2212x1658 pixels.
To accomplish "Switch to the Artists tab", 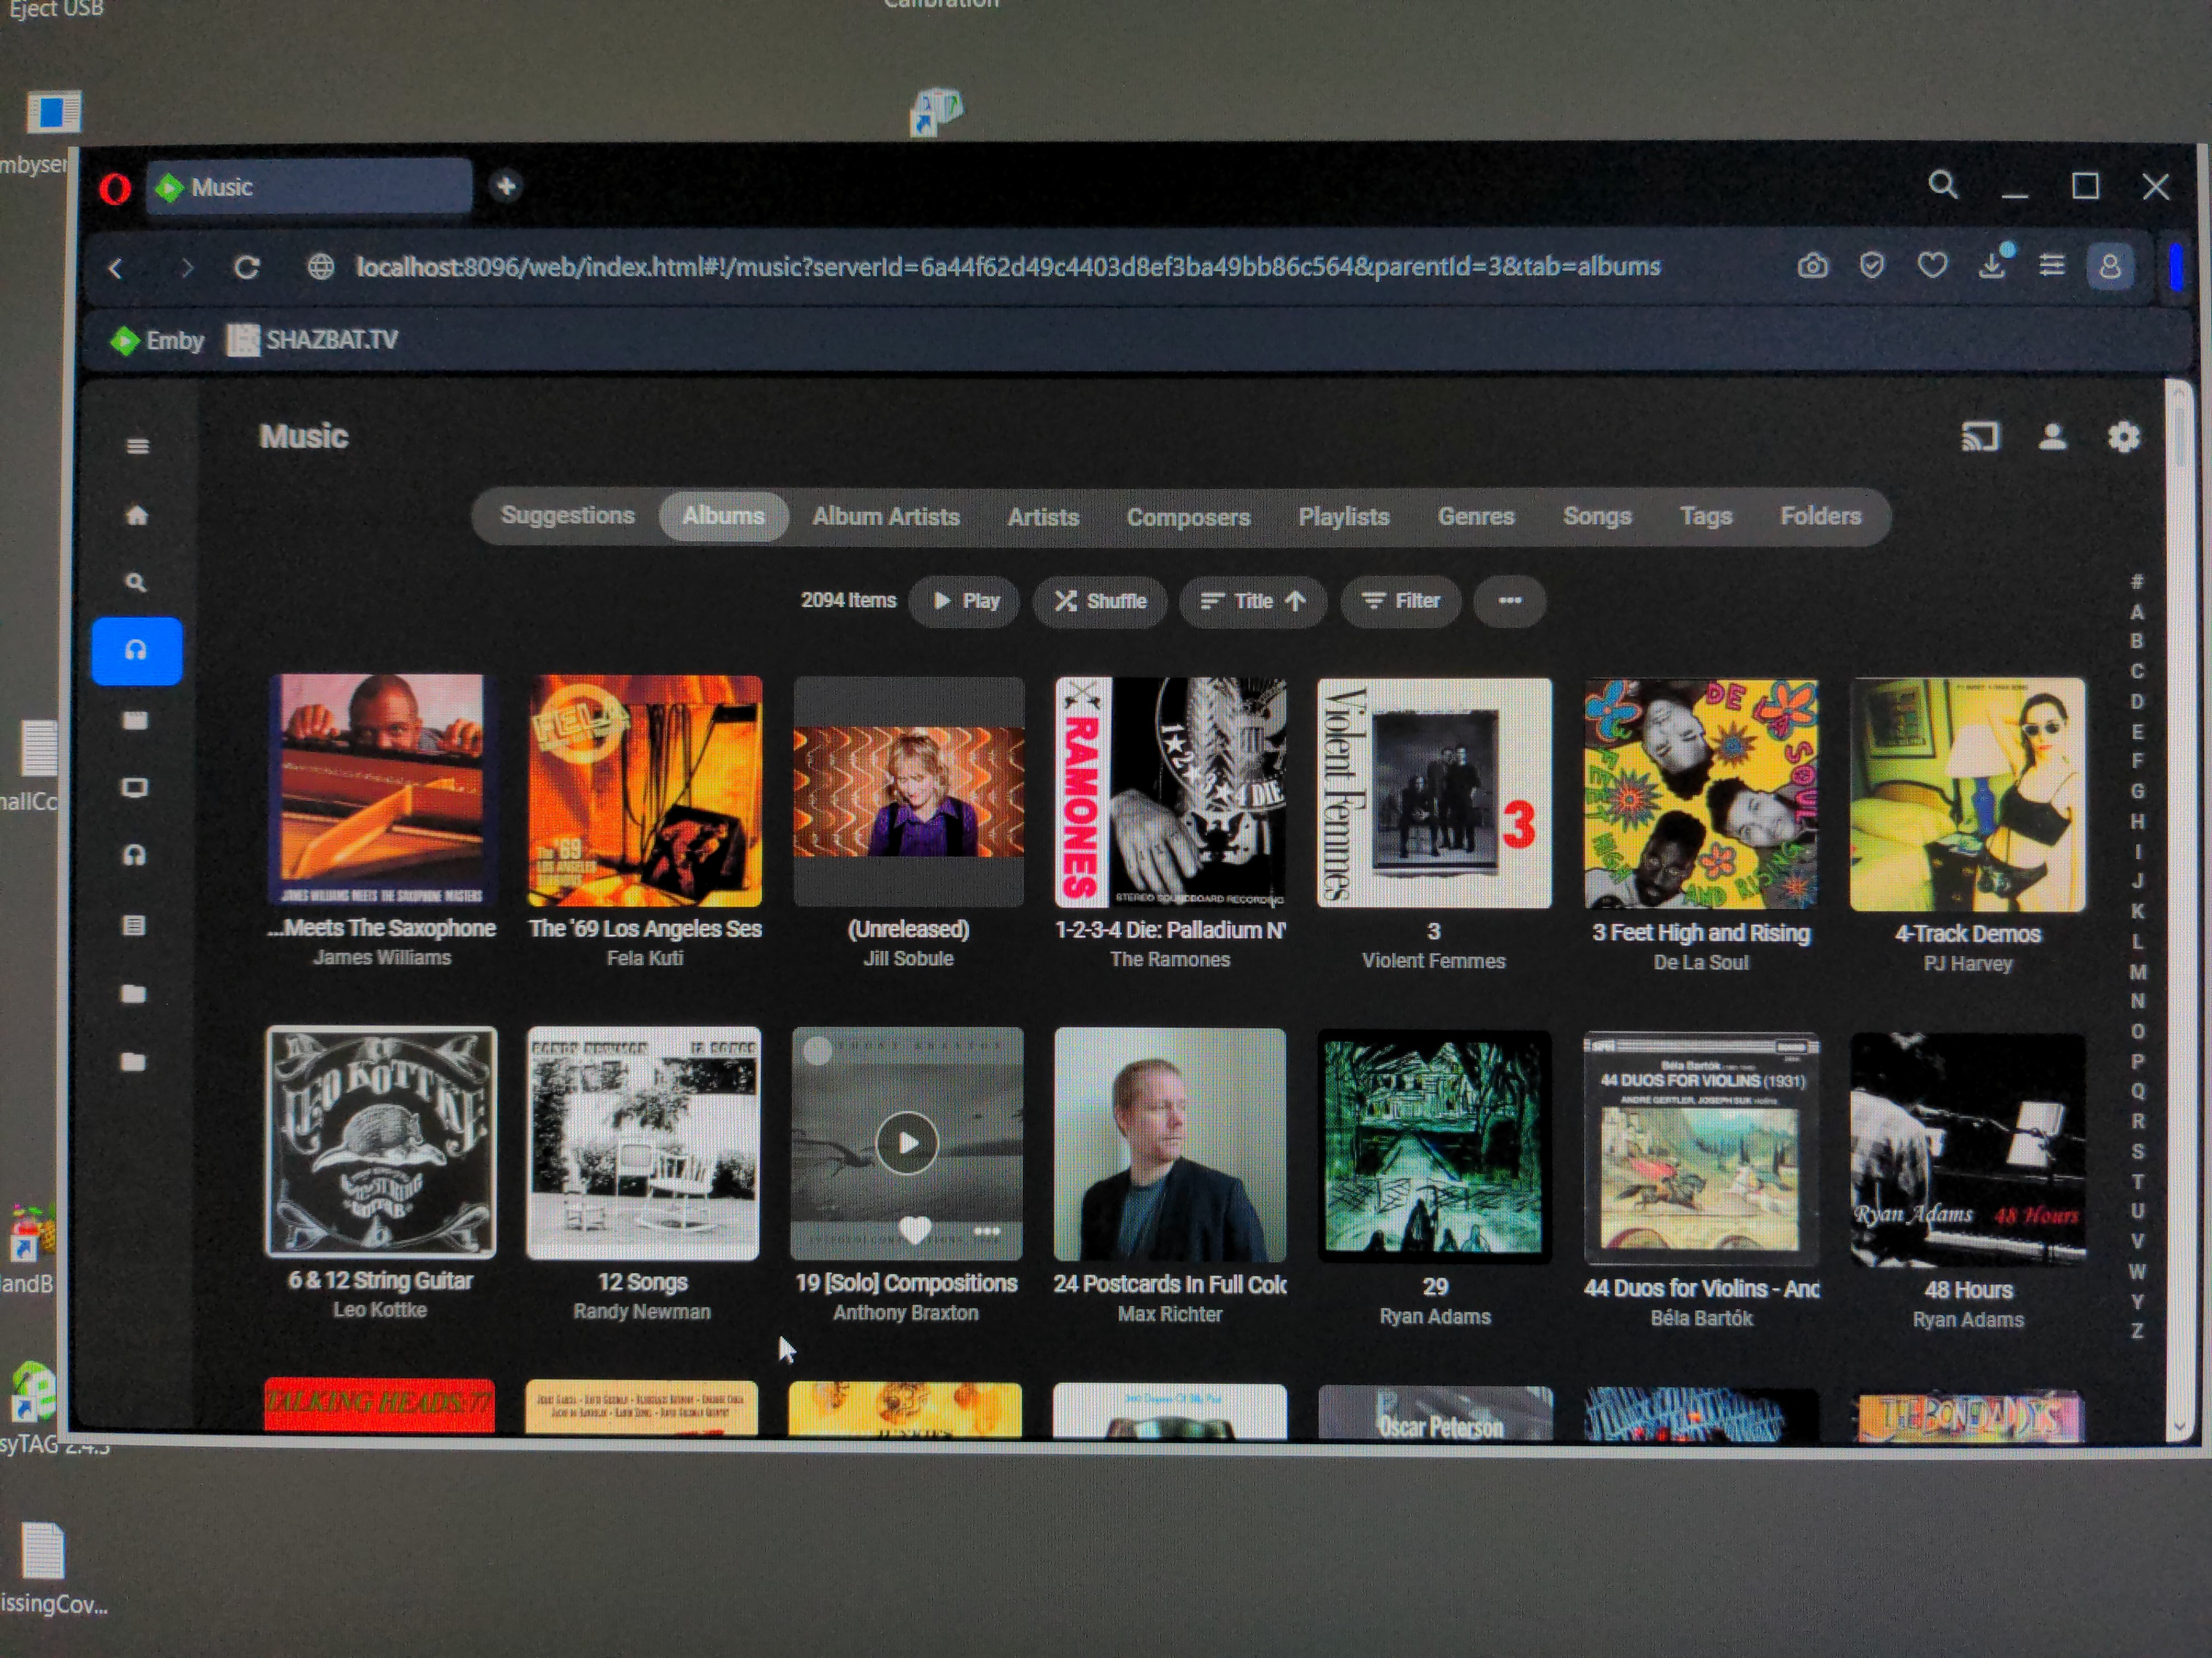I will tap(1043, 517).
